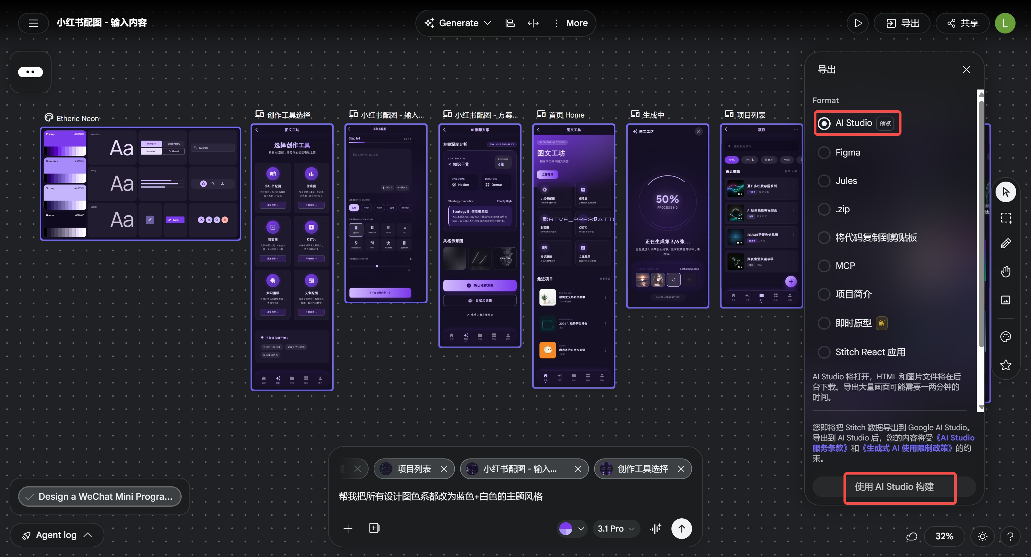Remove the 项目列表 chip from prompt
Image resolution: width=1031 pixels, height=557 pixels.
(x=444, y=469)
